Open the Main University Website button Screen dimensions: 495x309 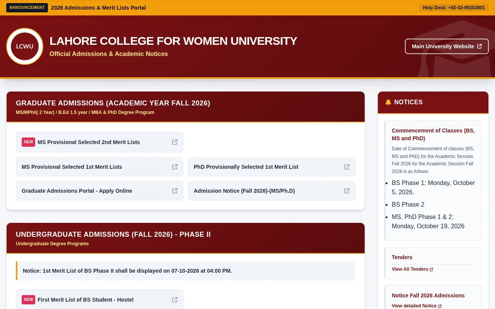(x=447, y=46)
